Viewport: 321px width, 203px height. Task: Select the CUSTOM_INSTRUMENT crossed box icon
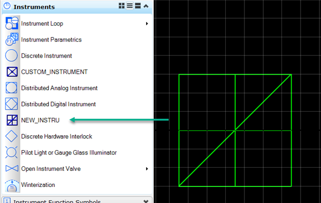pyautogui.click(x=12, y=72)
